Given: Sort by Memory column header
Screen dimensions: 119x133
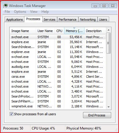Looking at the screenshot, I should (74, 31).
